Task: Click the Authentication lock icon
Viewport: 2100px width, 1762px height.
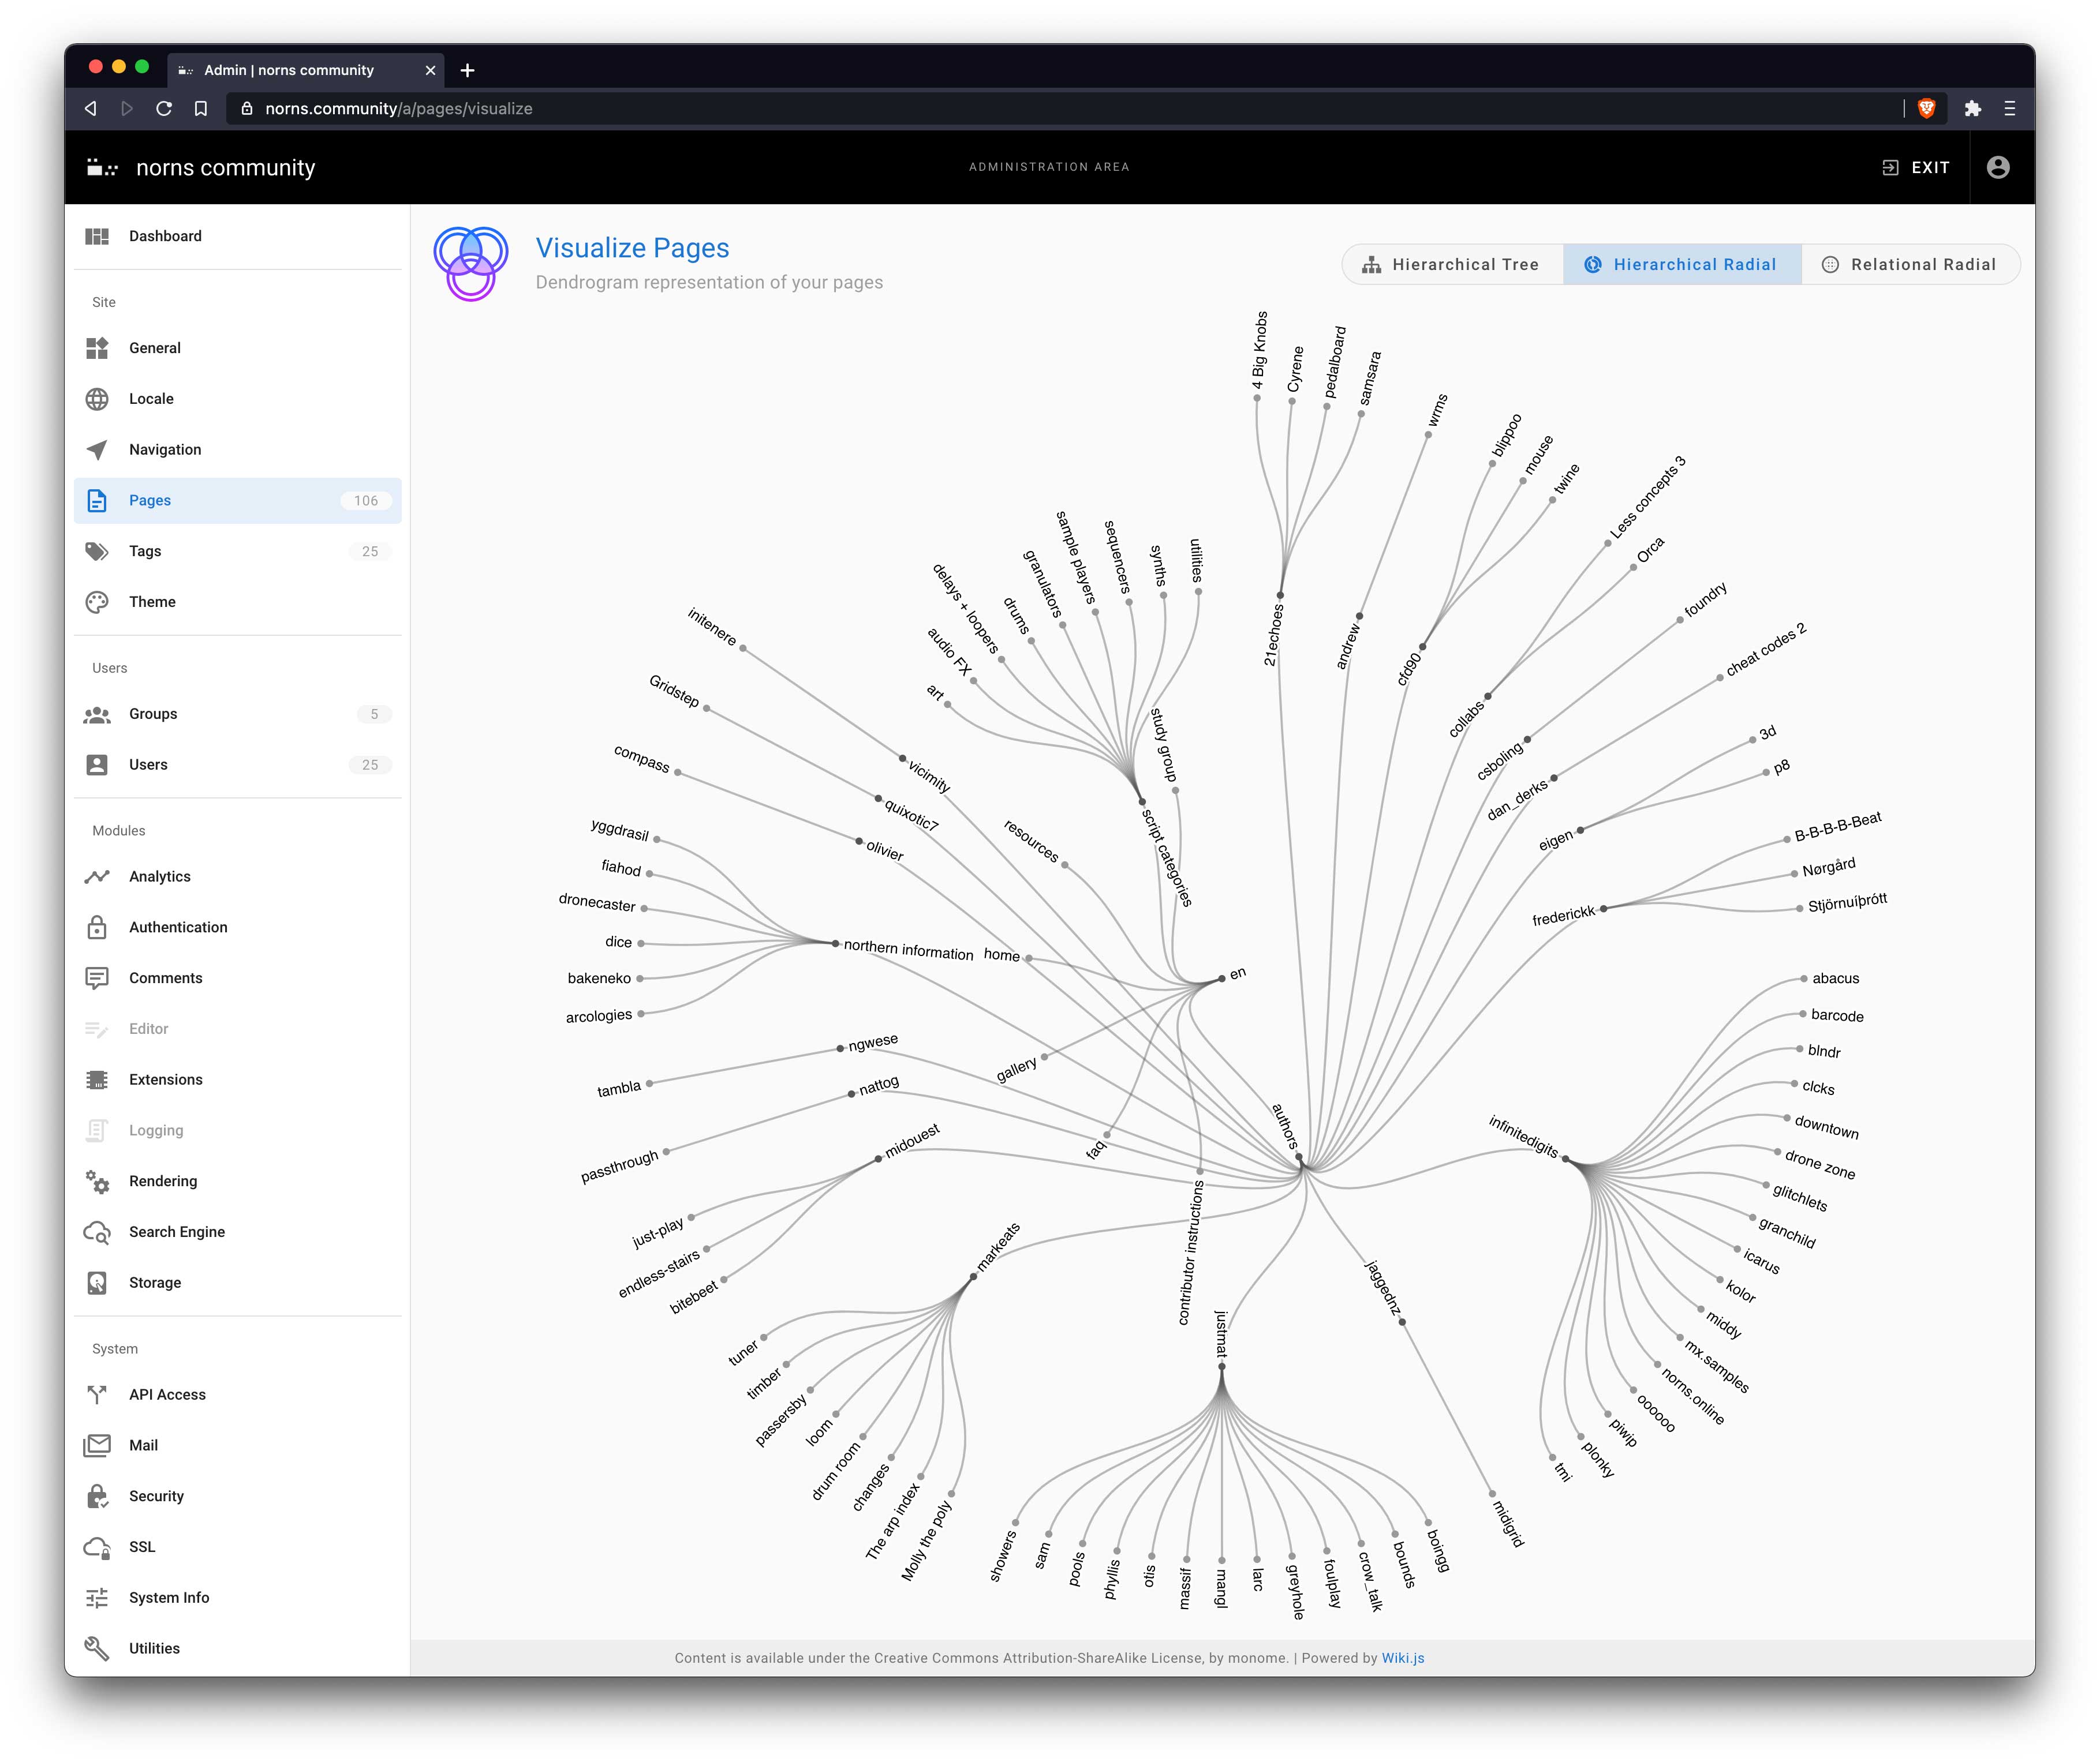Action: click(97, 928)
